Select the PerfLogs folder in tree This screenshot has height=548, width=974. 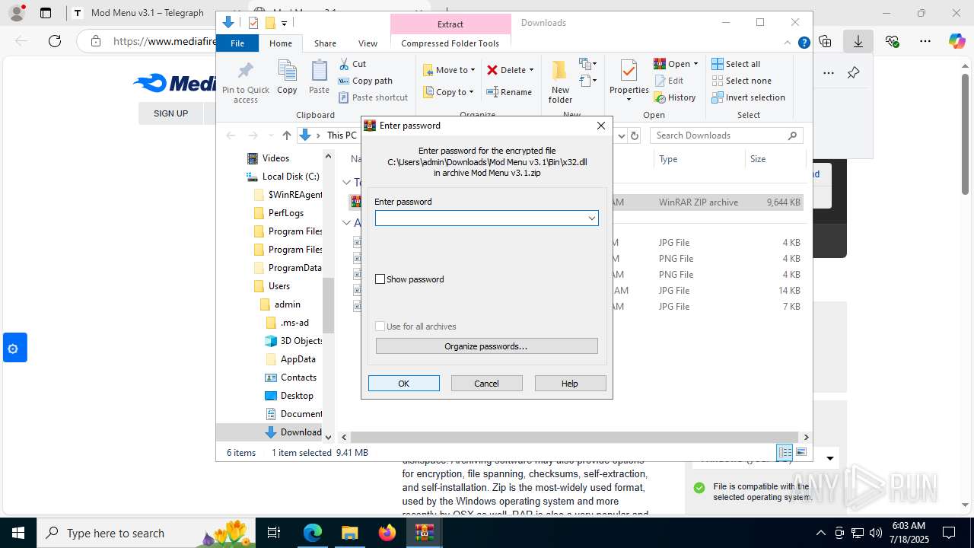coord(286,213)
